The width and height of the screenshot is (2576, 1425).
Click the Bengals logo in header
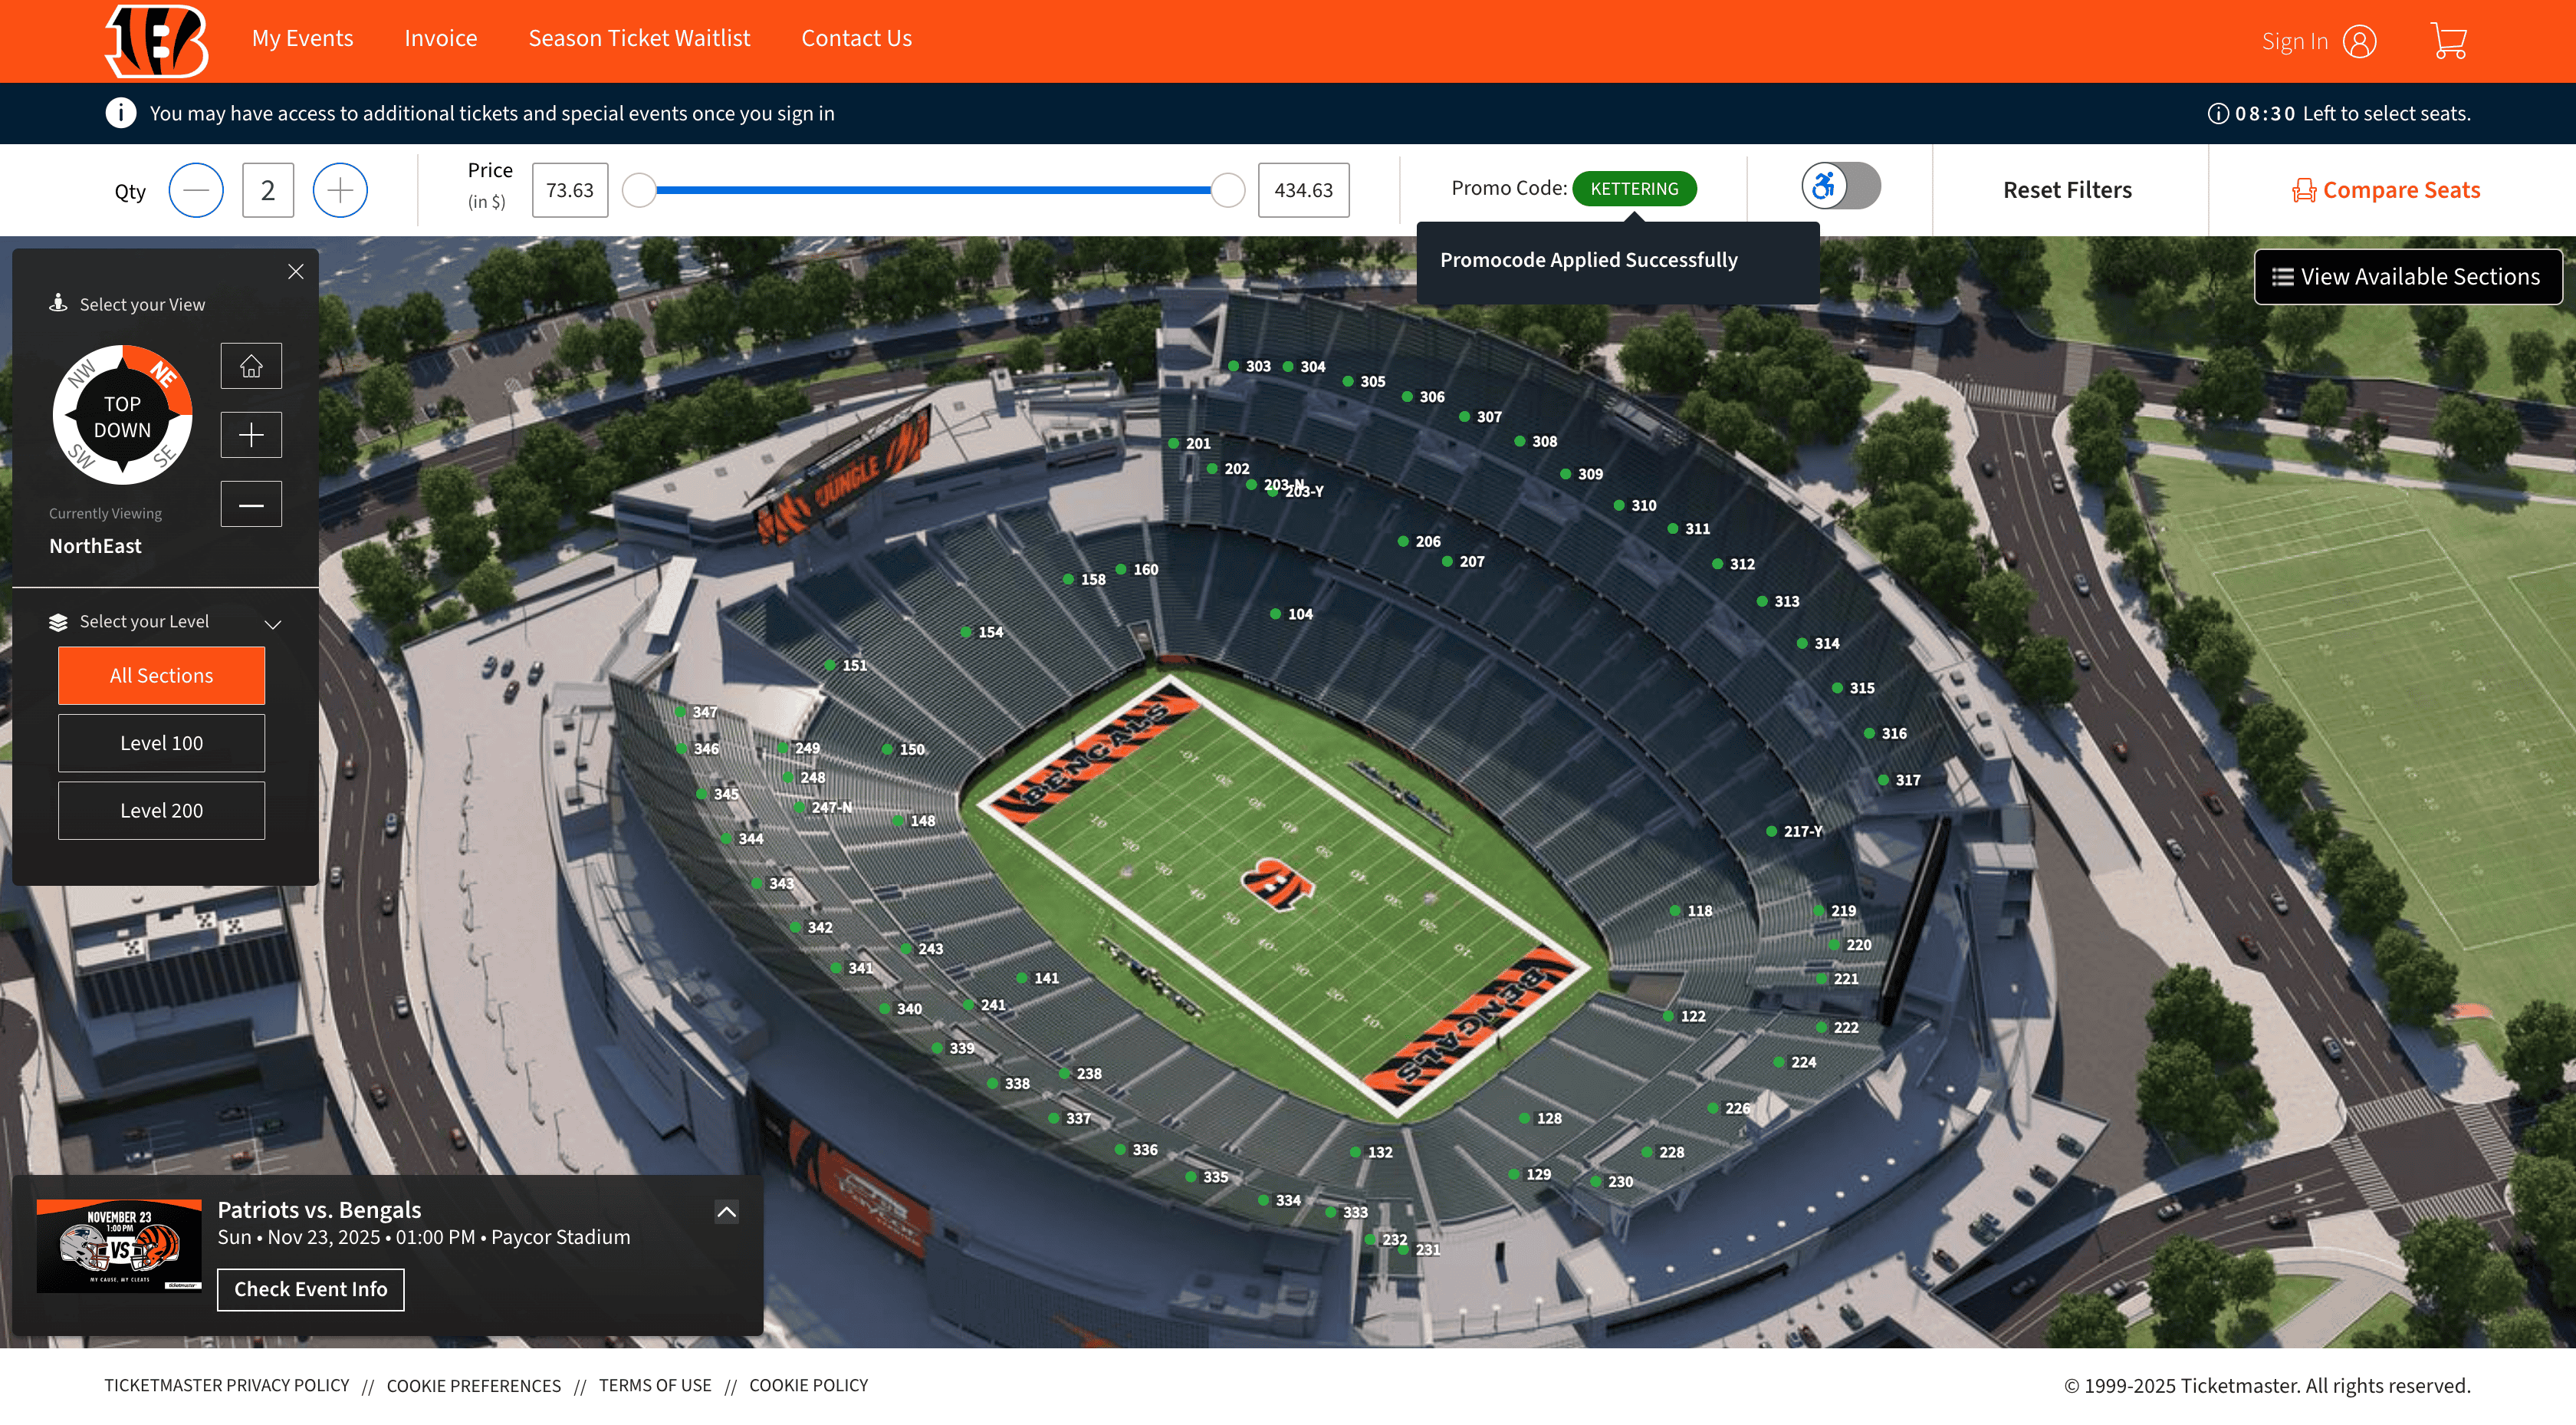pos(157,41)
